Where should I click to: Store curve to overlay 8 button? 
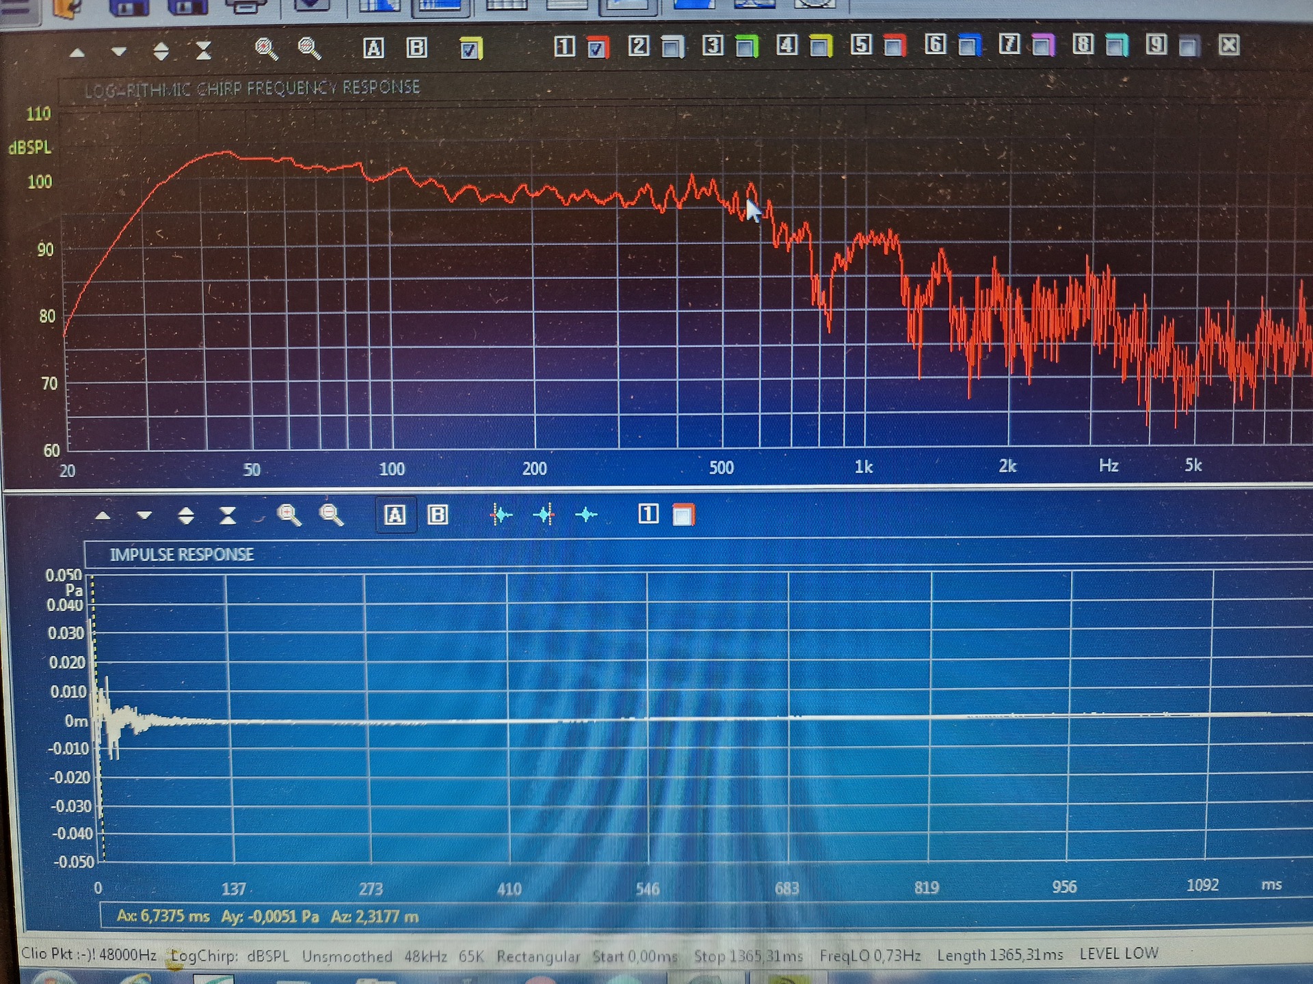pos(1083,44)
